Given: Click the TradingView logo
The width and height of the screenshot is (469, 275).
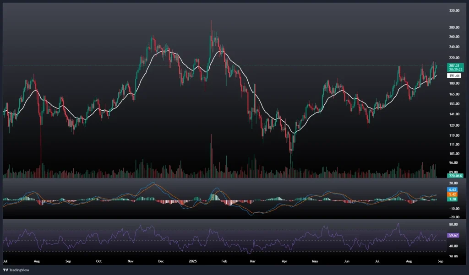Looking at the screenshot, I should click(x=16, y=270).
